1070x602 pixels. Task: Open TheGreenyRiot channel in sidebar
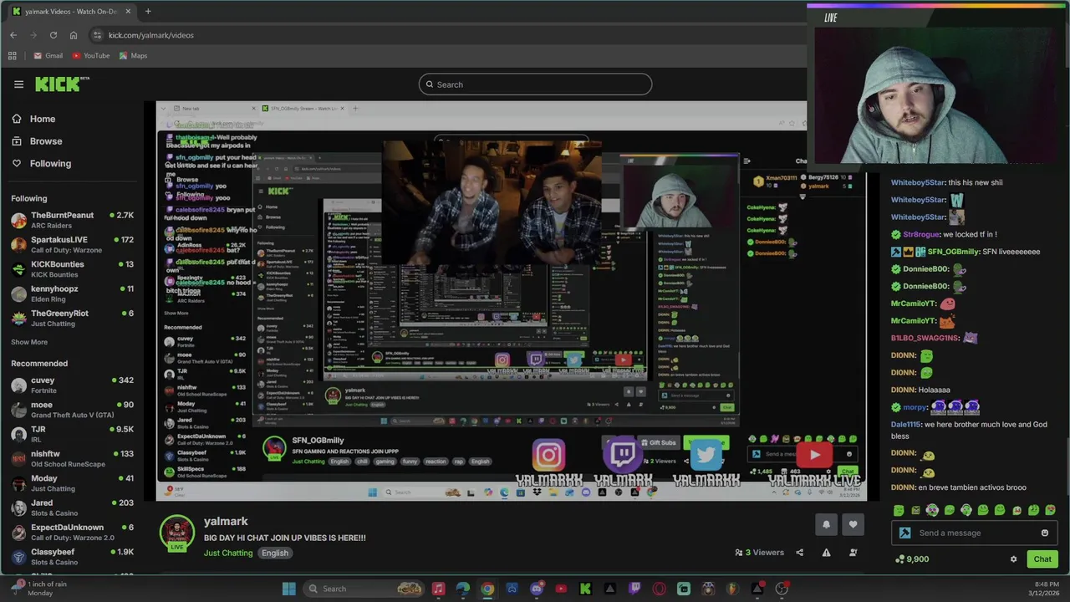(x=72, y=318)
